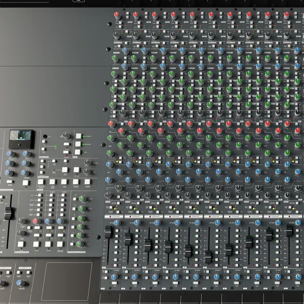Toggle the last large white meters-row button
304x304 pixels.
(x=88, y=182)
